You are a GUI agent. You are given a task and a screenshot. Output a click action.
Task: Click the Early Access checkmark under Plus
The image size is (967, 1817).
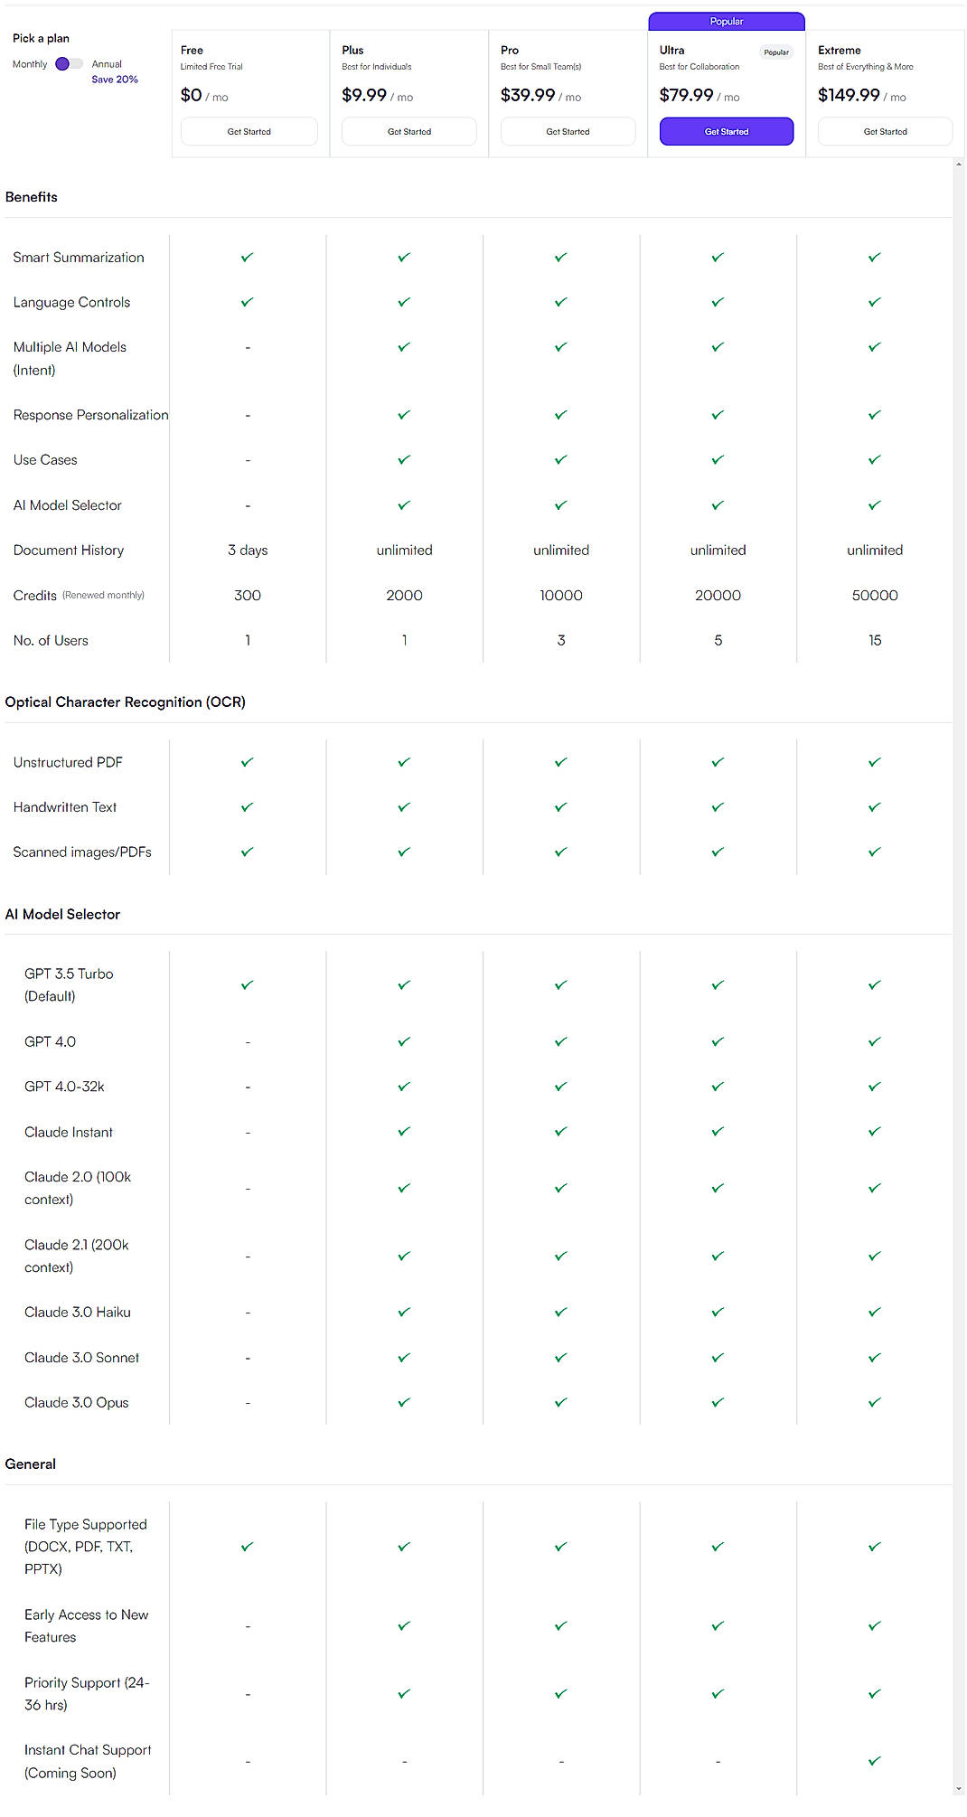click(x=404, y=1624)
